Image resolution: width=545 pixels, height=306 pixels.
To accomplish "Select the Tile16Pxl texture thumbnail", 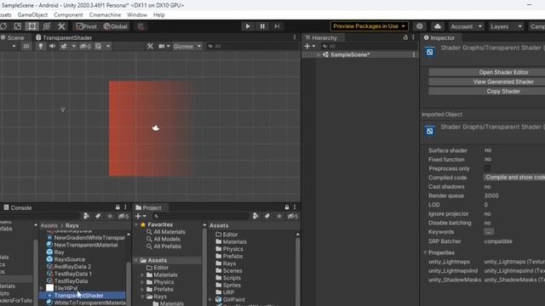I will pyautogui.click(x=49, y=288).
